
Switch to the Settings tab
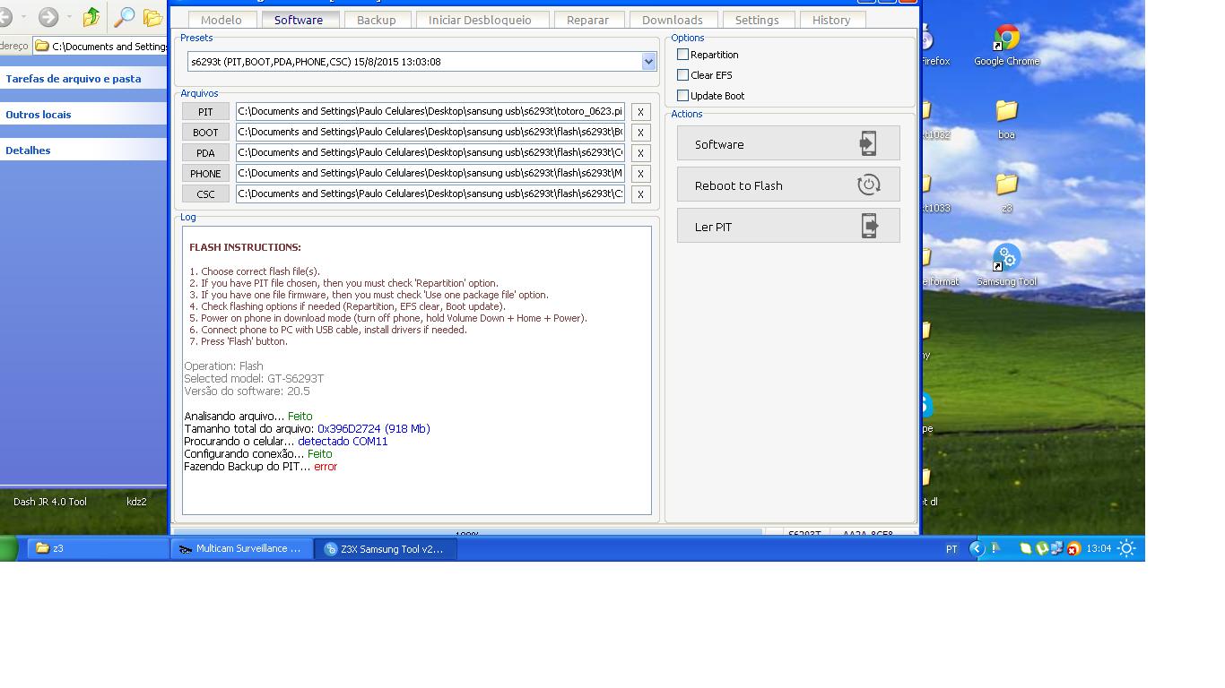pos(757,20)
